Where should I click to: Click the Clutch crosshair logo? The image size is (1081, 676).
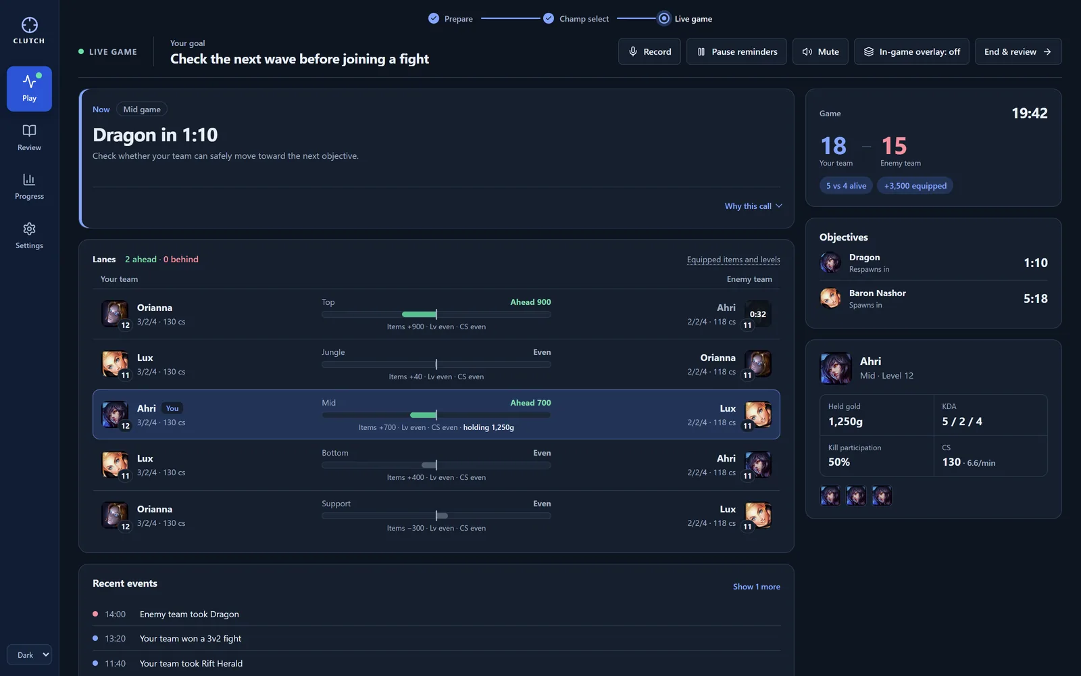pyautogui.click(x=29, y=25)
